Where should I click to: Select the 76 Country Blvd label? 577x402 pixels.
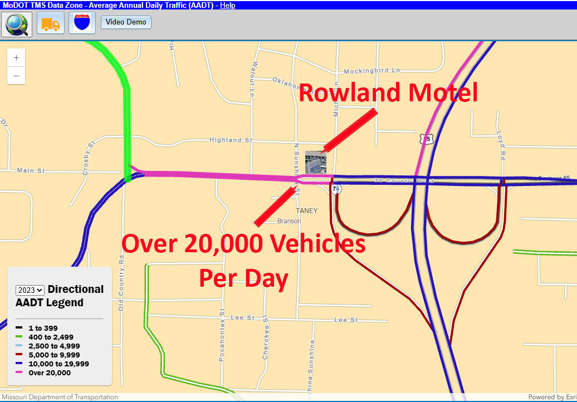404,181
